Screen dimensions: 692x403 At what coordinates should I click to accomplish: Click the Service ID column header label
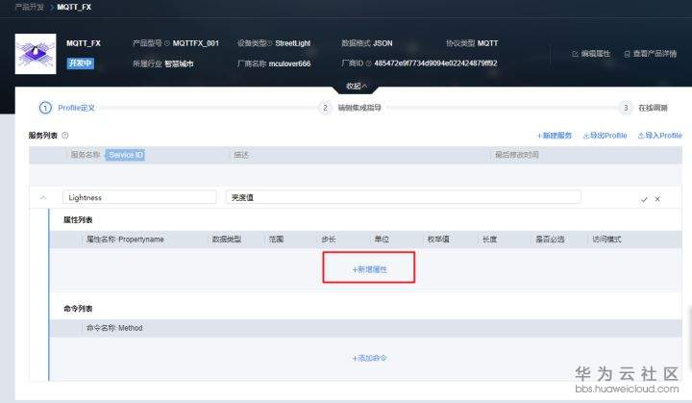[x=125, y=155]
